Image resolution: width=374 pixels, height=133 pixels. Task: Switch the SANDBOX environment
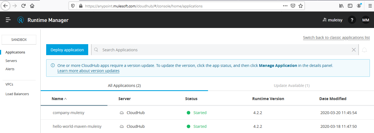(19, 39)
